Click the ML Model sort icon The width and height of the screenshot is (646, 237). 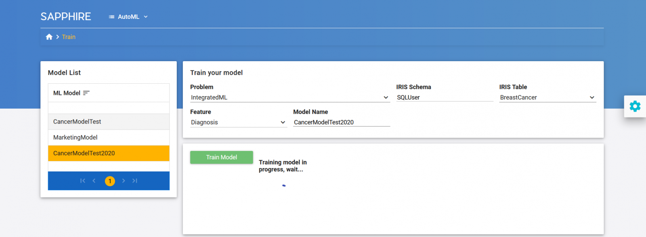(86, 93)
